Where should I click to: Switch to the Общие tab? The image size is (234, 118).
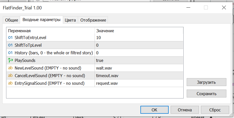[x=12, y=20]
